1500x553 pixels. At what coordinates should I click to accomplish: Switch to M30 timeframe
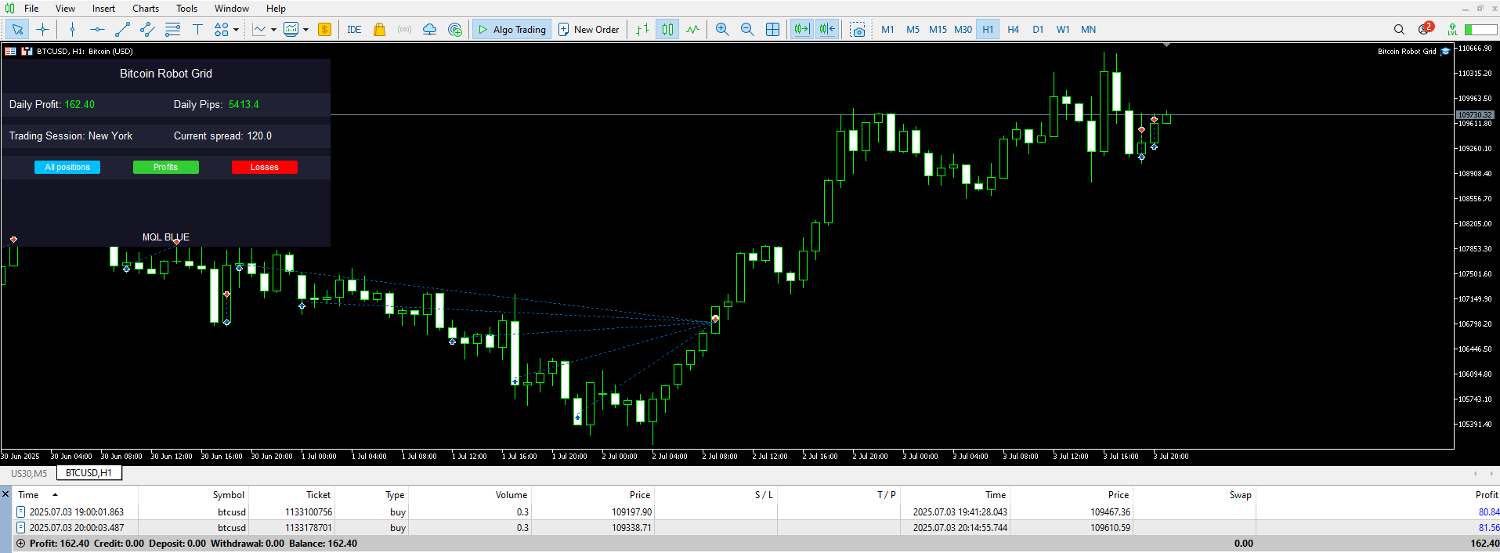pos(963,30)
